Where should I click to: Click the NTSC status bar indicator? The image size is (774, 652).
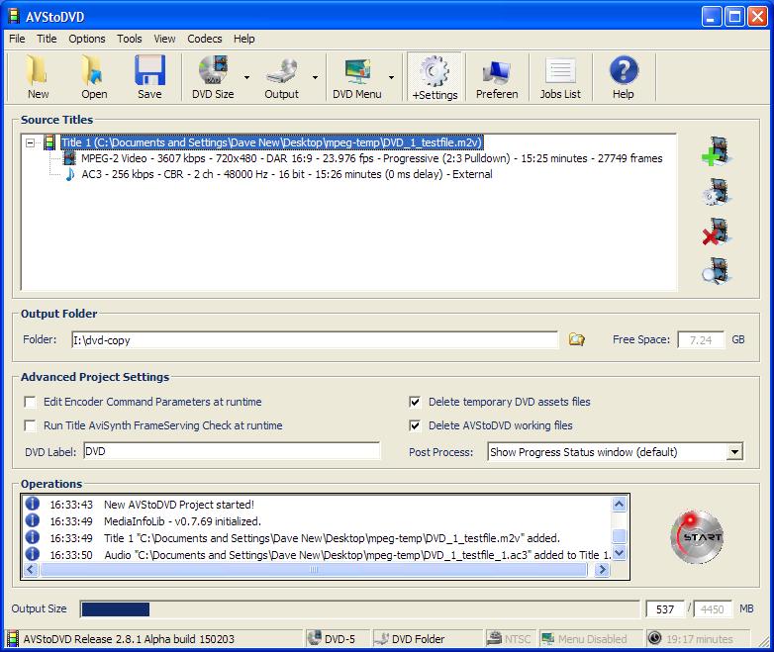(509, 639)
